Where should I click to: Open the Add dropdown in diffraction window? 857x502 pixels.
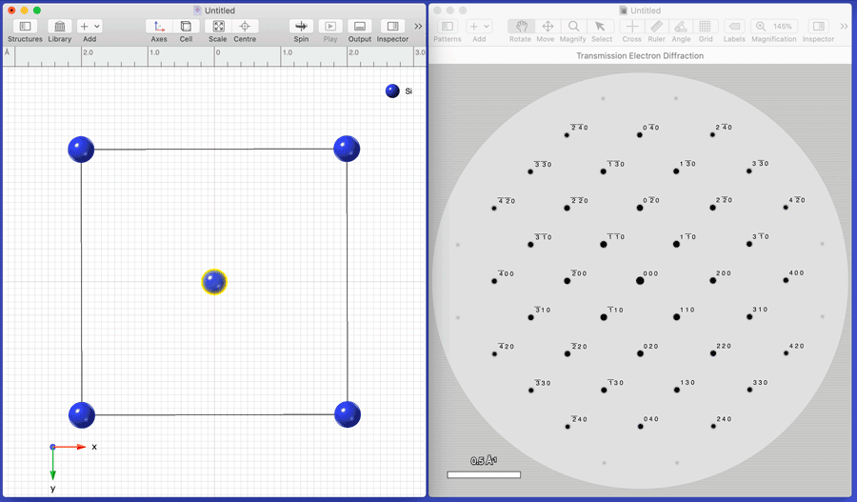(x=479, y=27)
